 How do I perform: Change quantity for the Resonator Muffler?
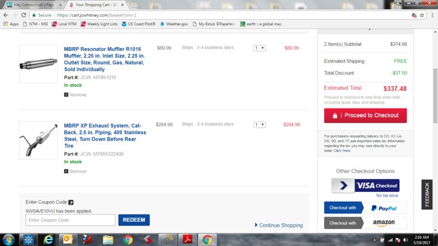point(260,48)
